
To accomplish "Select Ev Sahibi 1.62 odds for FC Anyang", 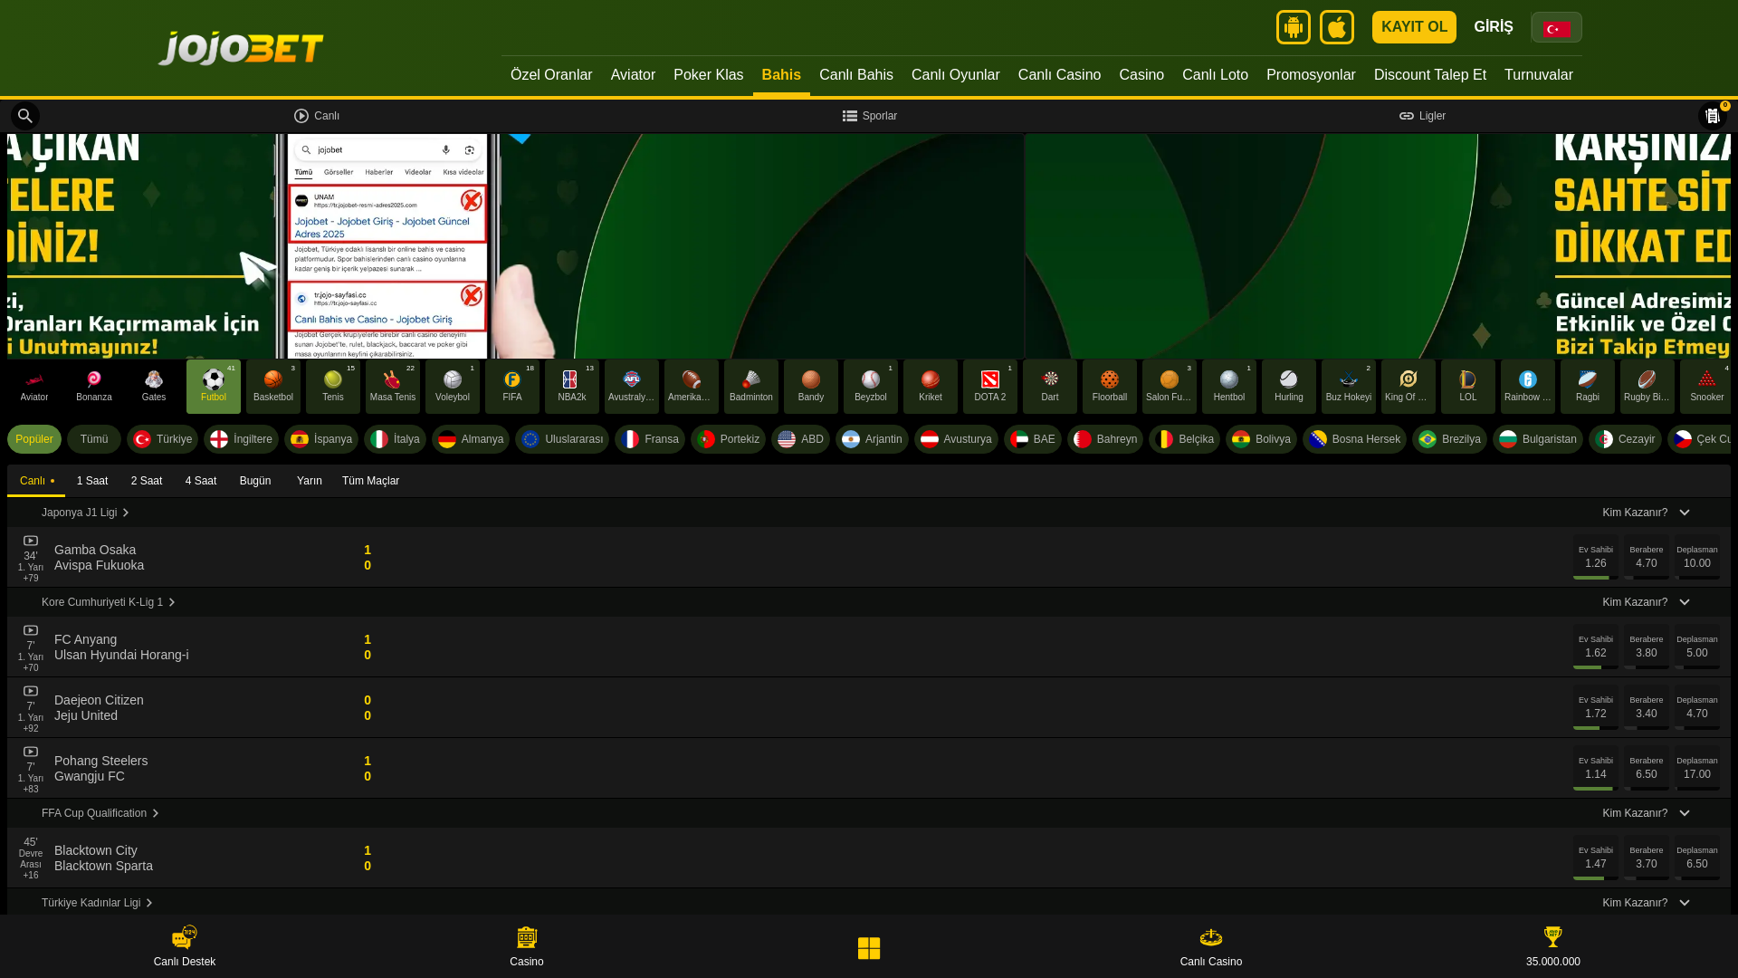I will point(1595,647).
